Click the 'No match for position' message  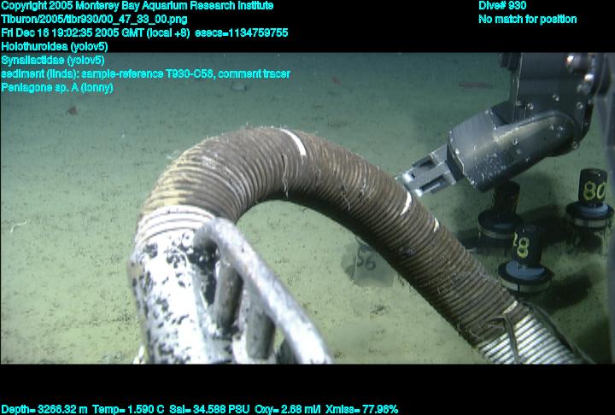point(527,19)
